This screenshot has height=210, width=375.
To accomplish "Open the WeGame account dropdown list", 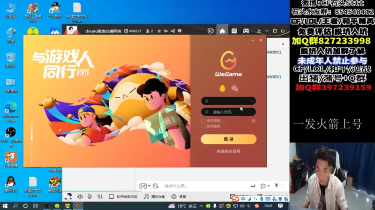I will (x=251, y=101).
